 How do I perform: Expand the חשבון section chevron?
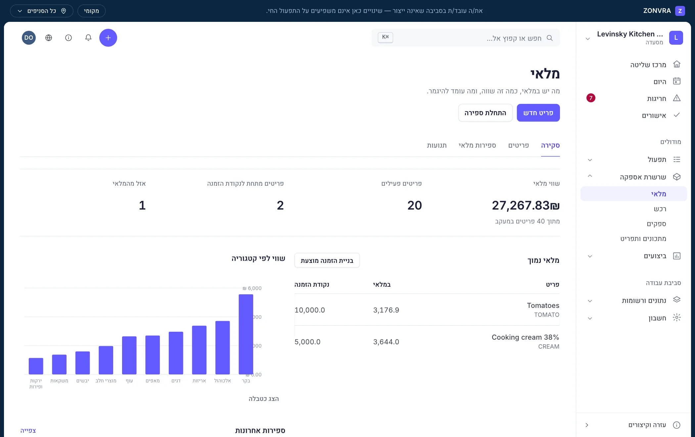point(590,318)
